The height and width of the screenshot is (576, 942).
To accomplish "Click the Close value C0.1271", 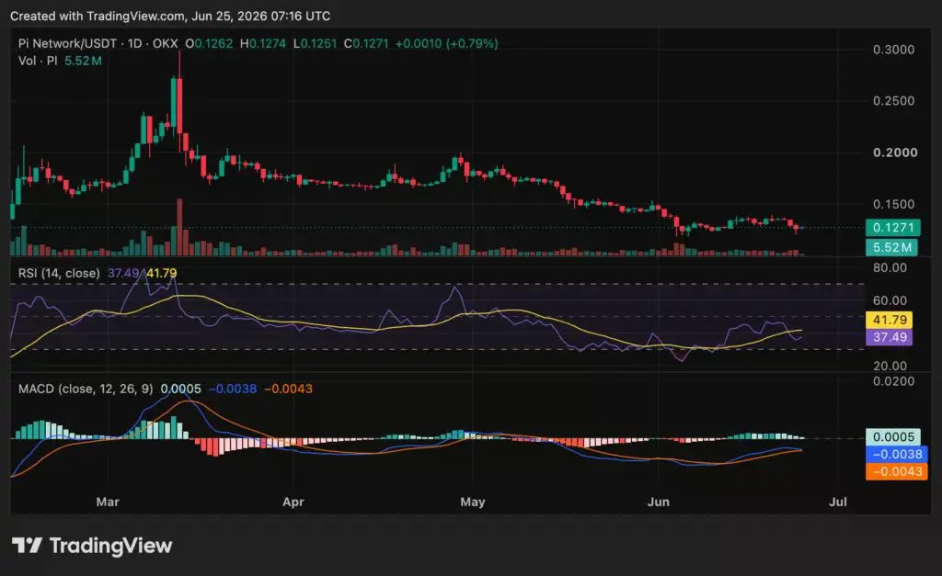I will click(366, 43).
